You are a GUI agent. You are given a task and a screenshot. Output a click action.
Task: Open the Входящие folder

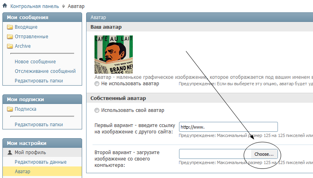click(26, 27)
